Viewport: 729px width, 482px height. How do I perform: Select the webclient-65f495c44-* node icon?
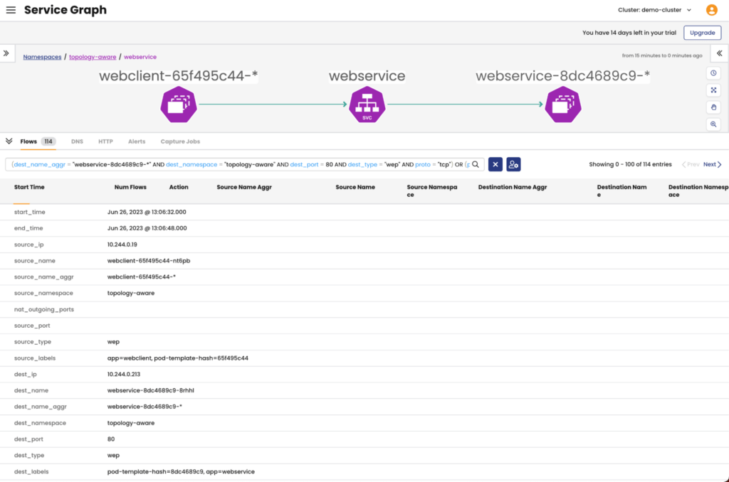coord(179,105)
